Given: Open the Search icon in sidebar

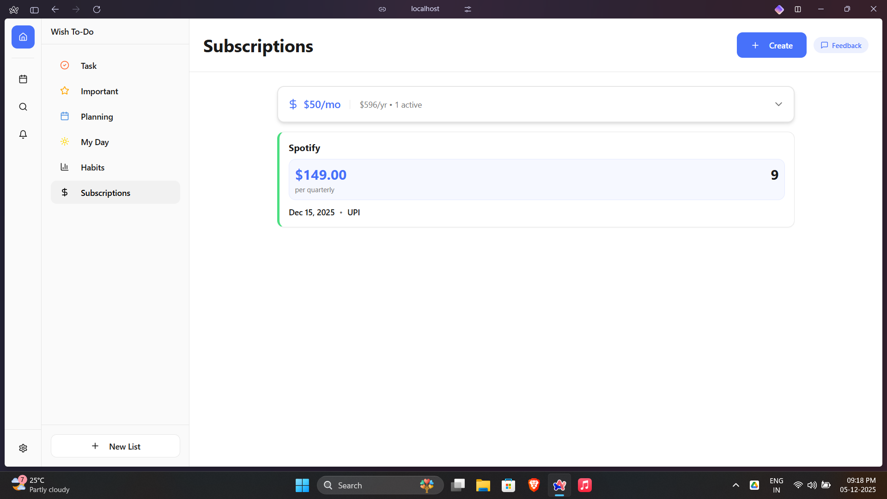Looking at the screenshot, I should point(23,107).
